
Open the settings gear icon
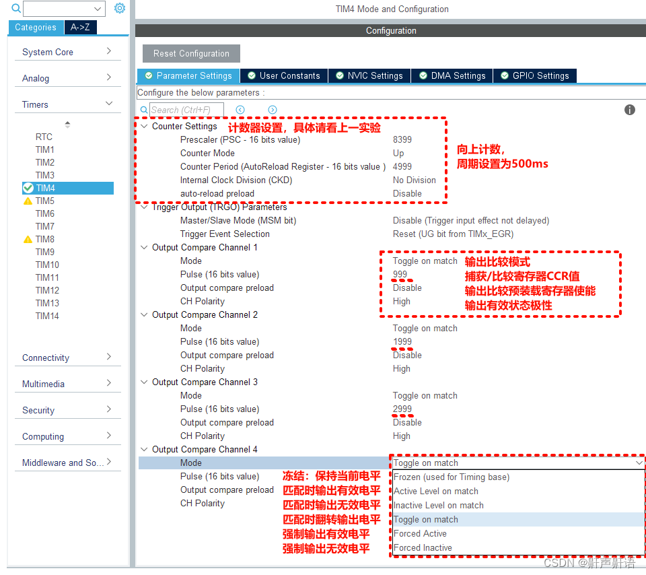(120, 8)
